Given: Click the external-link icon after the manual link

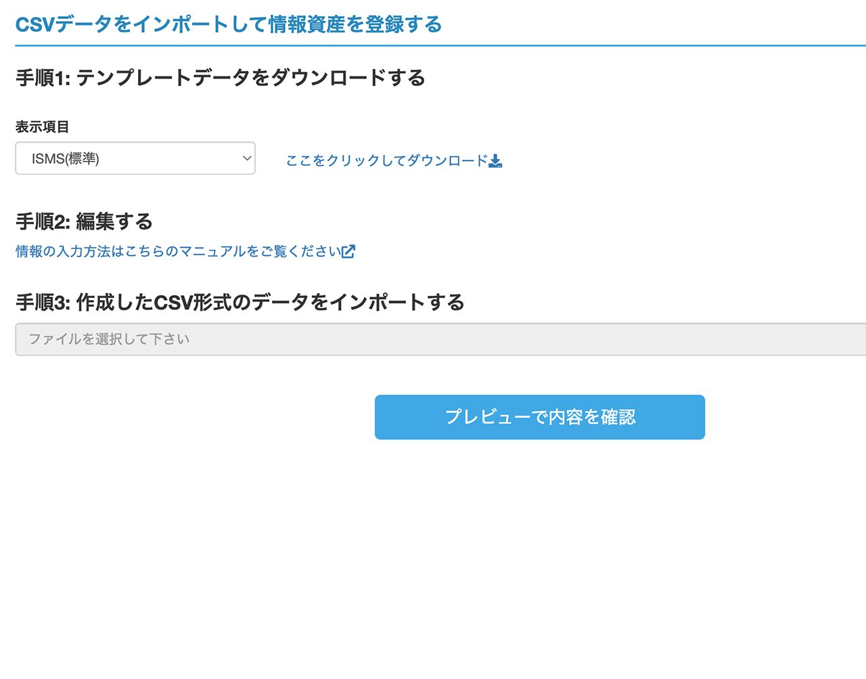Looking at the screenshot, I should click(348, 252).
